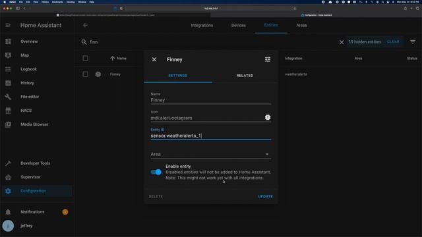Click the Delete button in dialog
This screenshot has width=422, height=237.
click(x=156, y=196)
